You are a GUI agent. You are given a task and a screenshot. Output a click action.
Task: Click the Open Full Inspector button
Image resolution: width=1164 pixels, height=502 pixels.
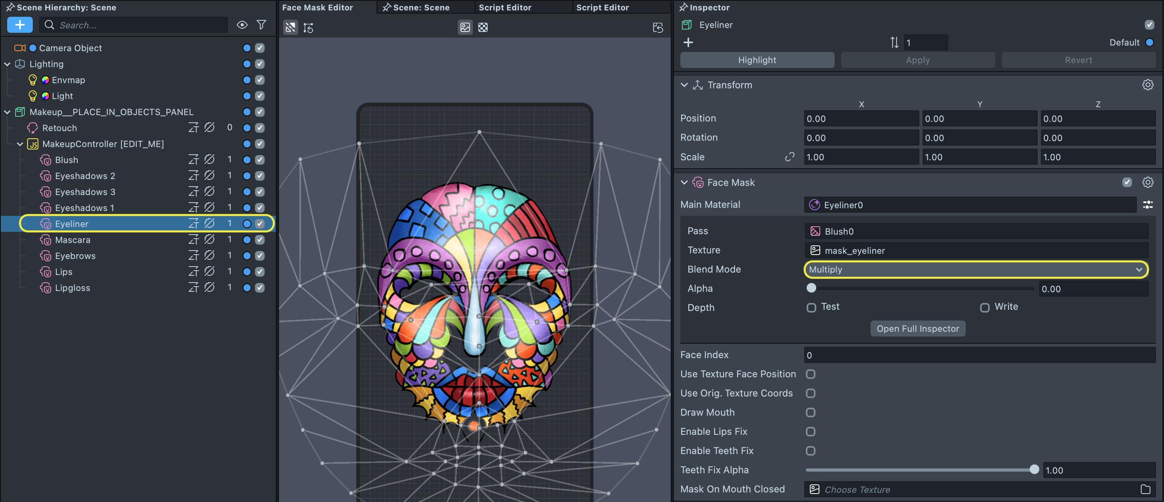click(x=917, y=329)
